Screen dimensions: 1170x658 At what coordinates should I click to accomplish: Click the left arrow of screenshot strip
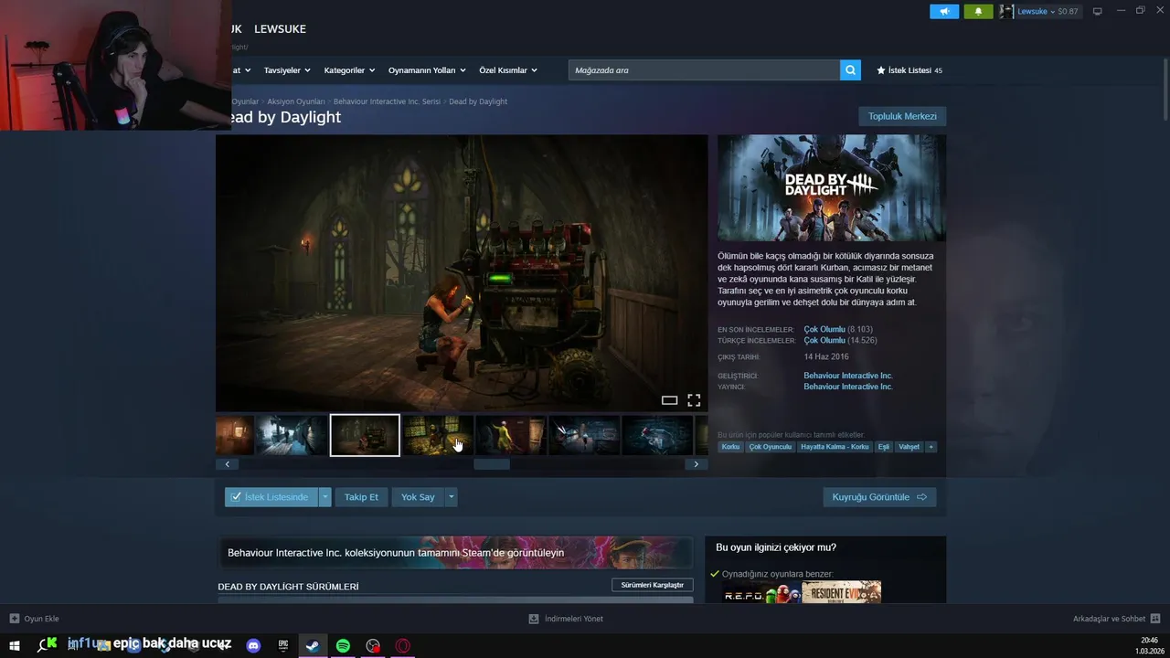click(x=228, y=464)
